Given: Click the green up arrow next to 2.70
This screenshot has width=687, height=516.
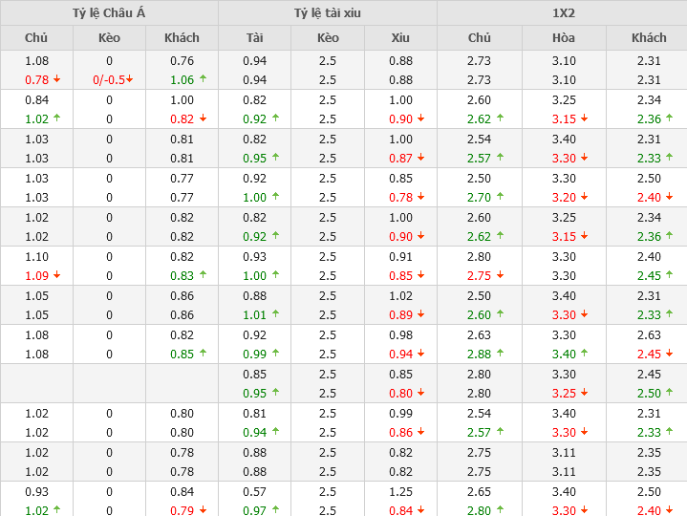Looking at the screenshot, I should click(499, 197).
